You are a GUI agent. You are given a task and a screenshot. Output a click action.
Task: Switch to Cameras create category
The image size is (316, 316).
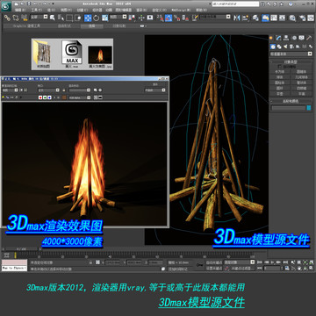click(x=291, y=47)
